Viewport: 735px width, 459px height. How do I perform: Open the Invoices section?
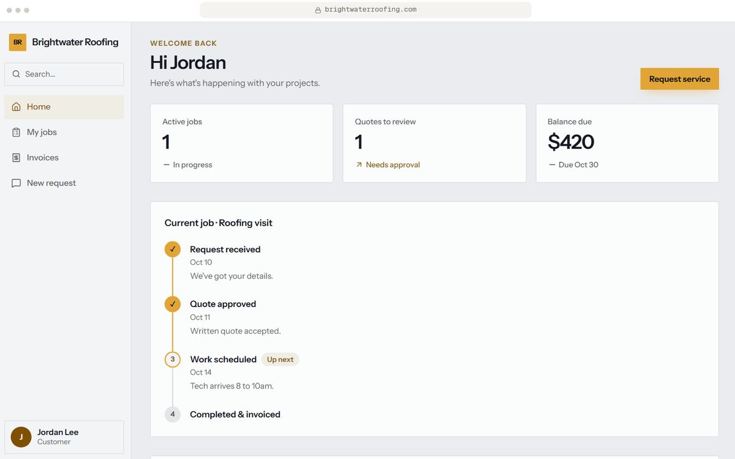click(64, 157)
